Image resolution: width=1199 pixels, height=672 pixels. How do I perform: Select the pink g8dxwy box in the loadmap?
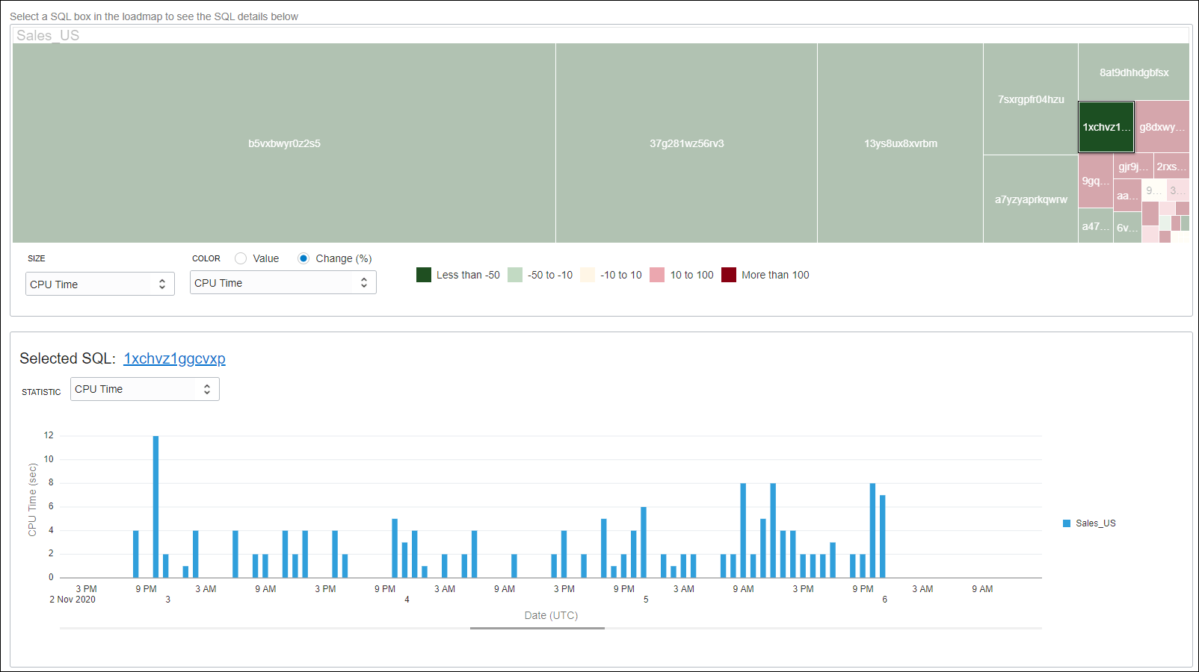point(1161,127)
